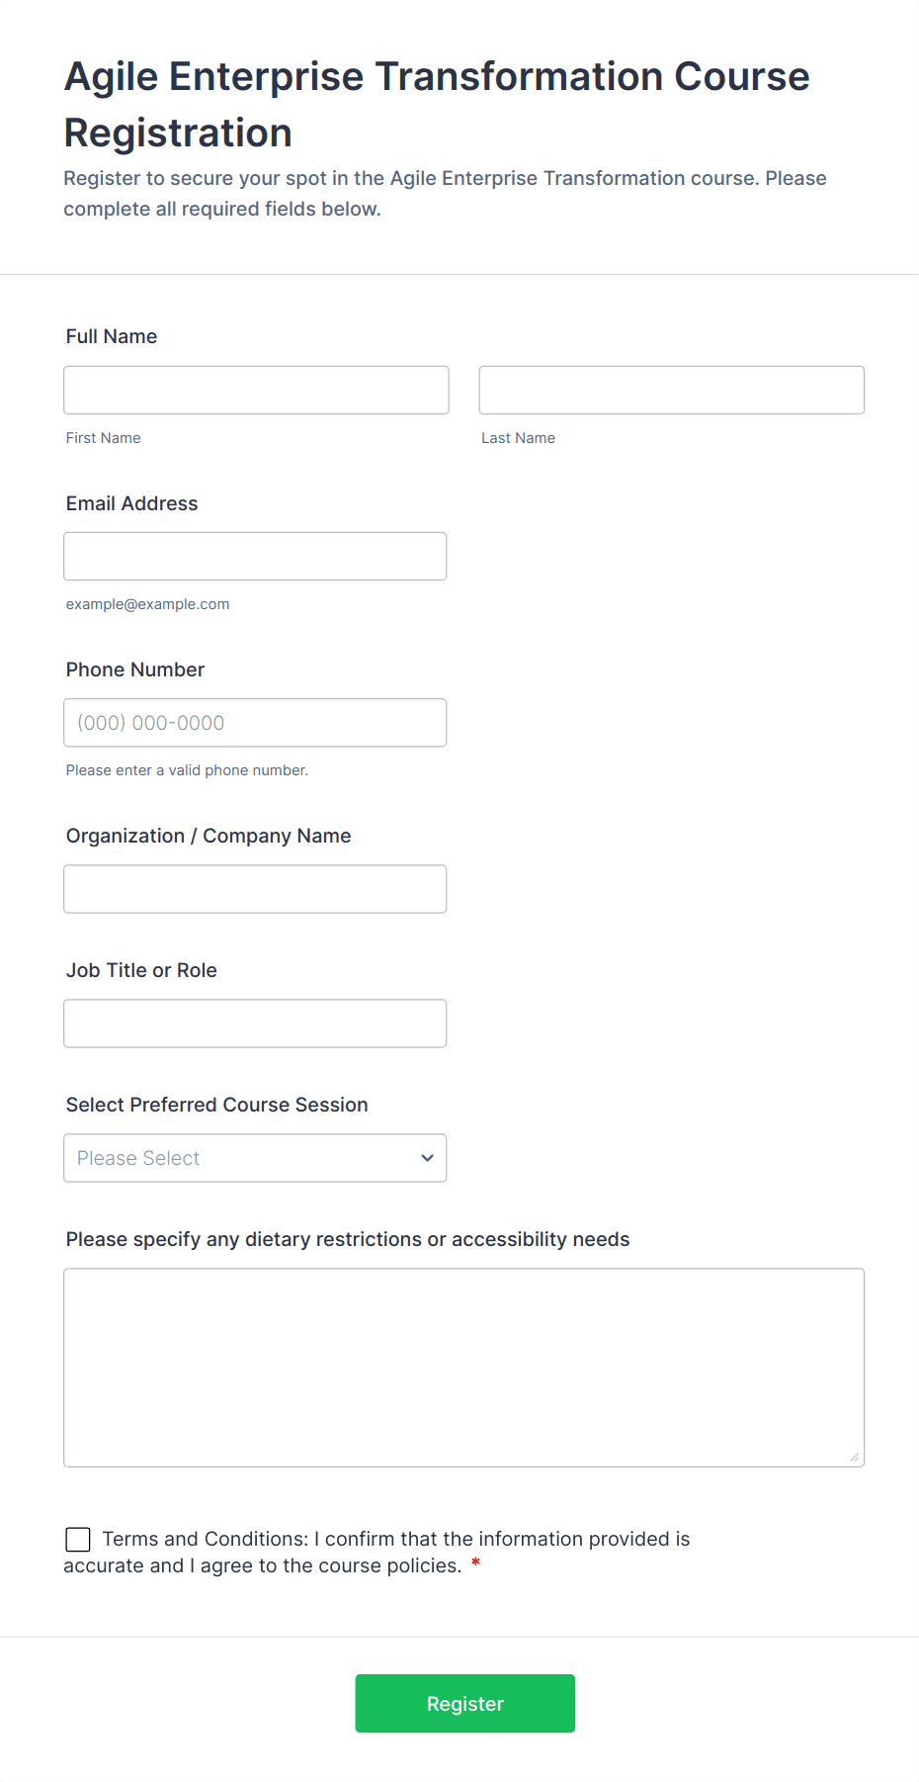
Task: Click the Select Preferred Course Session label
Action: (x=216, y=1105)
